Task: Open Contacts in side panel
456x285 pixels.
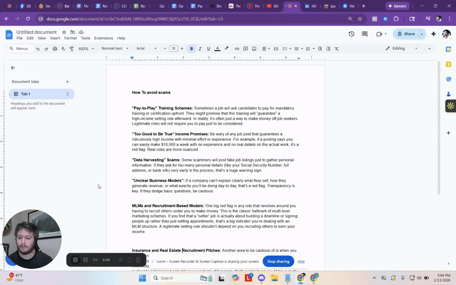Action: point(448,94)
